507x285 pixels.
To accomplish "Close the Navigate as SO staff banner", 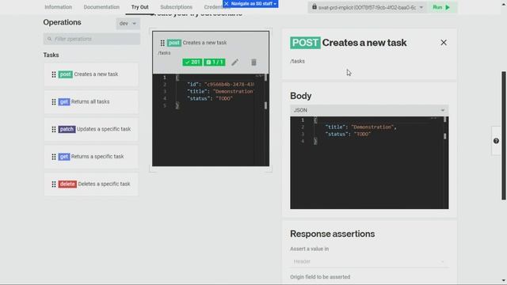I will tap(227, 3).
